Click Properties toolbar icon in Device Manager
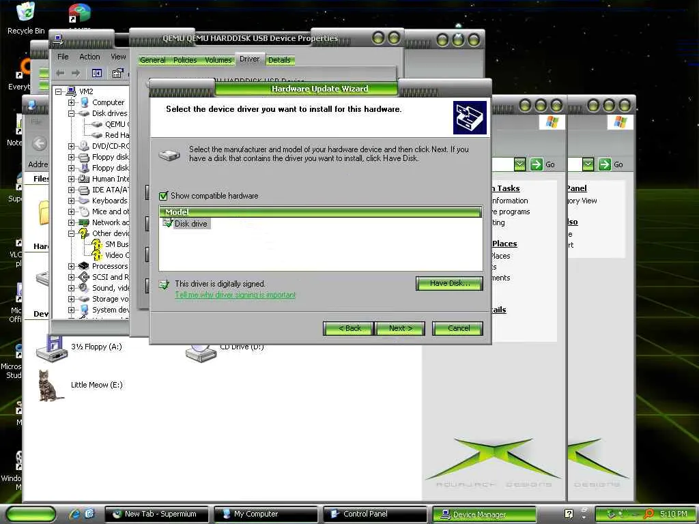Image resolution: width=699 pixels, height=524 pixels. click(x=117, y=73)
